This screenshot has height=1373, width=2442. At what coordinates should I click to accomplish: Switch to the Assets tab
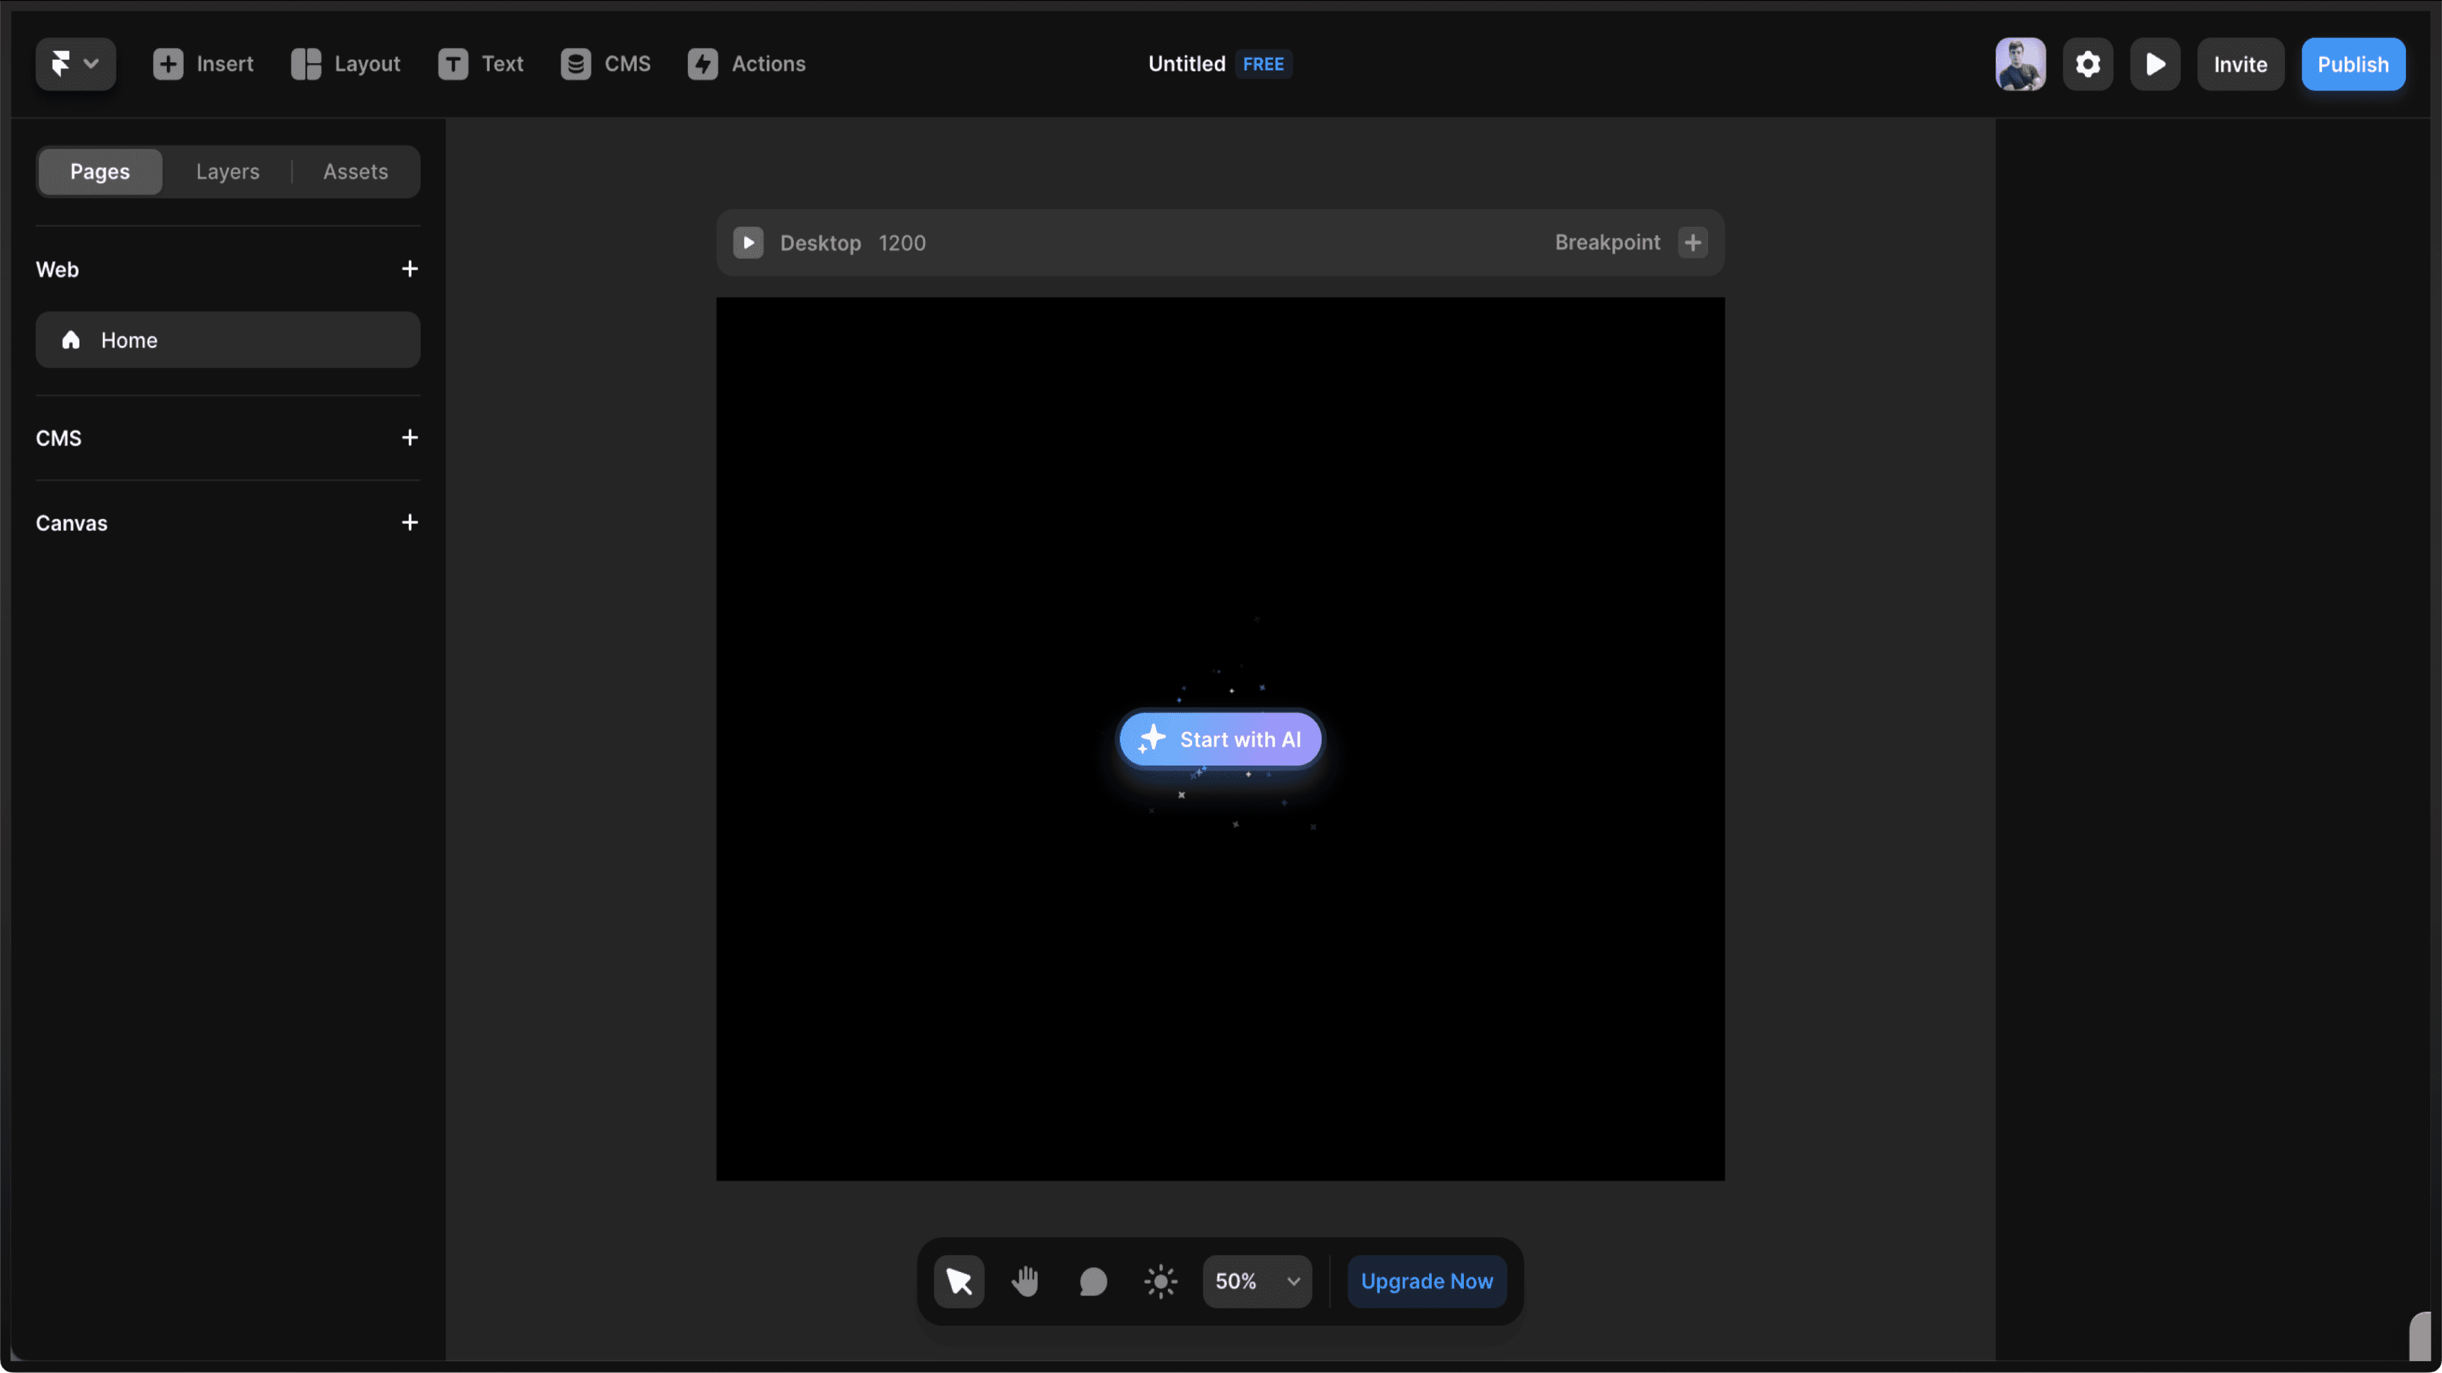click(x=356, y=171)
